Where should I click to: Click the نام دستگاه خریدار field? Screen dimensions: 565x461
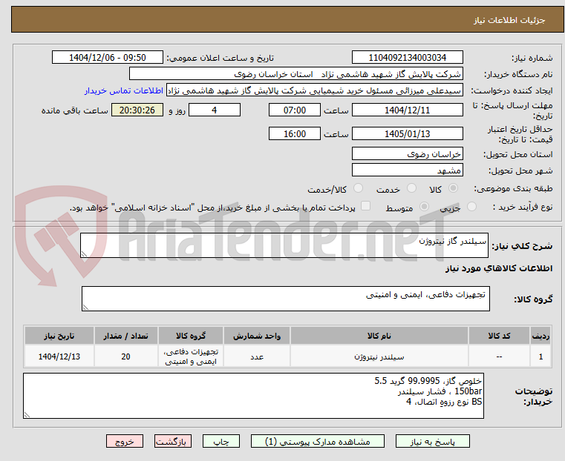click(295, 74)
